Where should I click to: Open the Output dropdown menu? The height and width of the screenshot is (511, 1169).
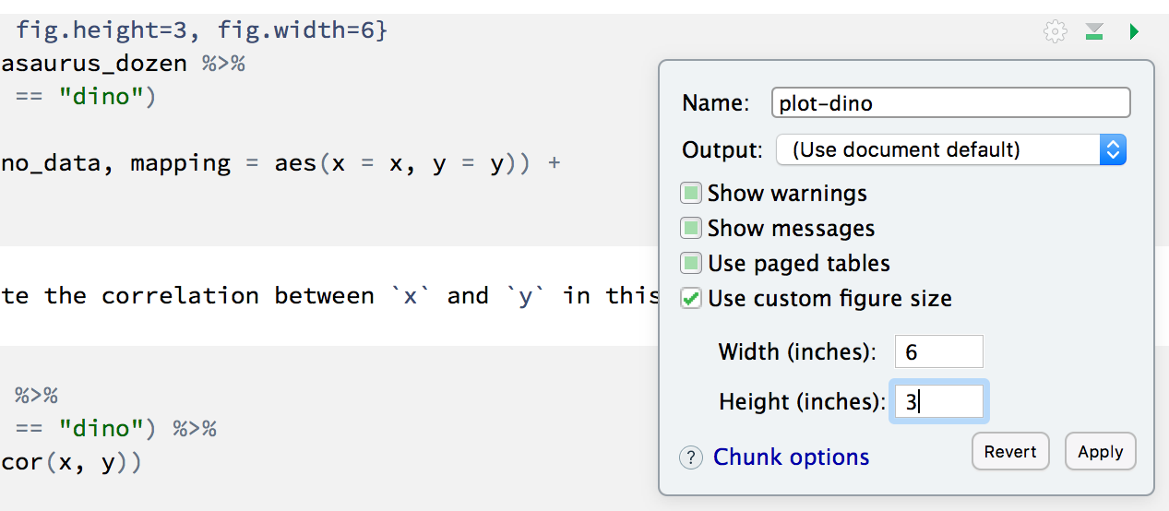pyautogui.click(x=950, y=149)
